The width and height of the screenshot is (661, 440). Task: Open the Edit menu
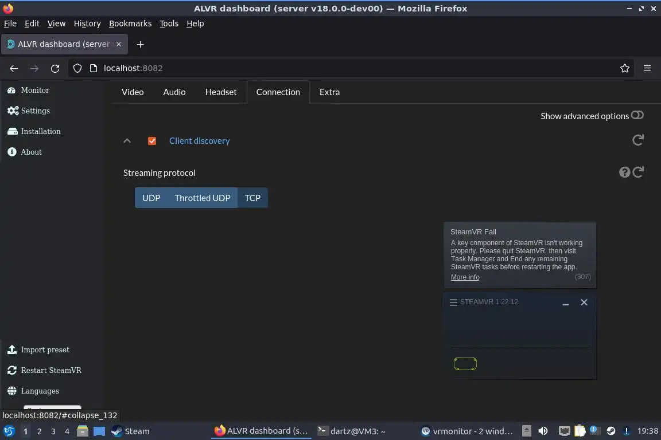point(32,23)
